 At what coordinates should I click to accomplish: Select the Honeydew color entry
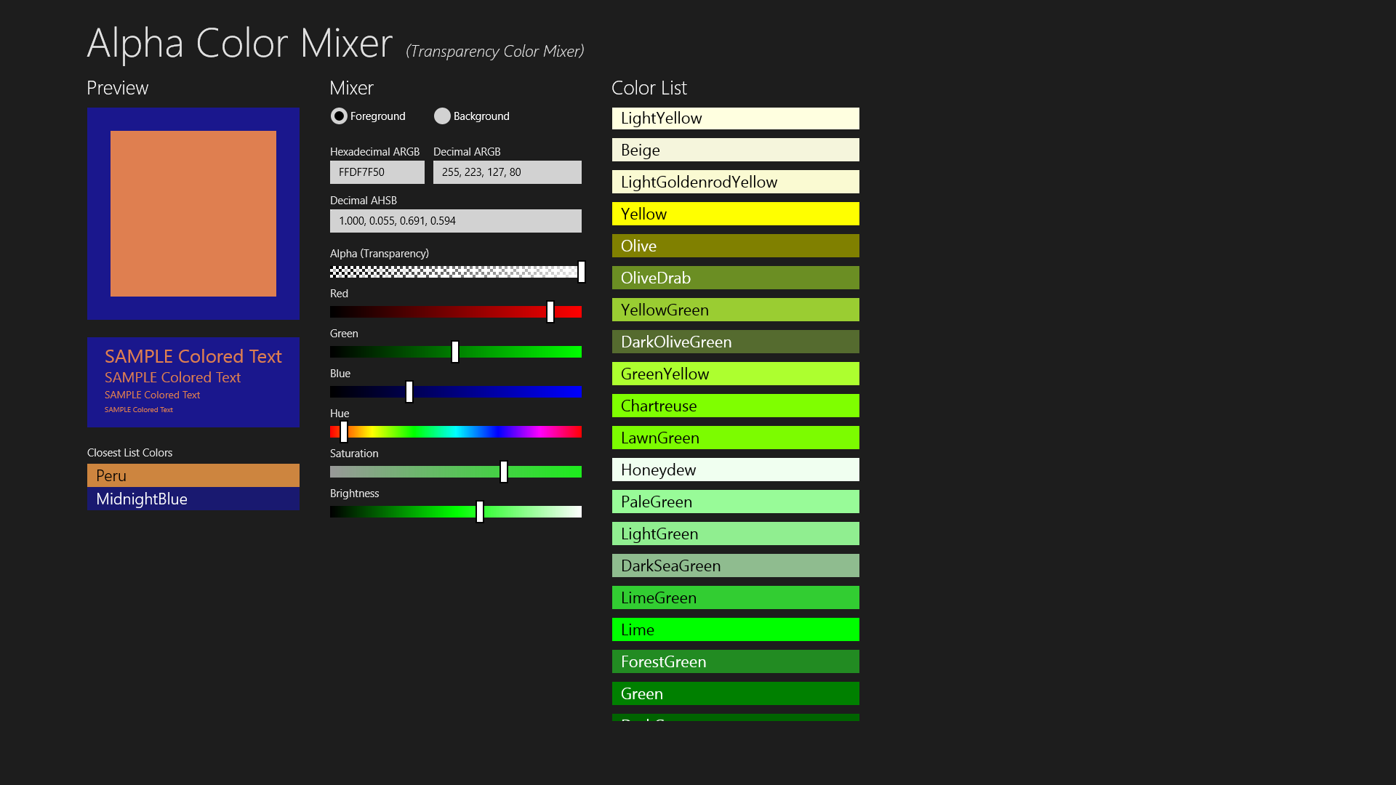(735, 470)
